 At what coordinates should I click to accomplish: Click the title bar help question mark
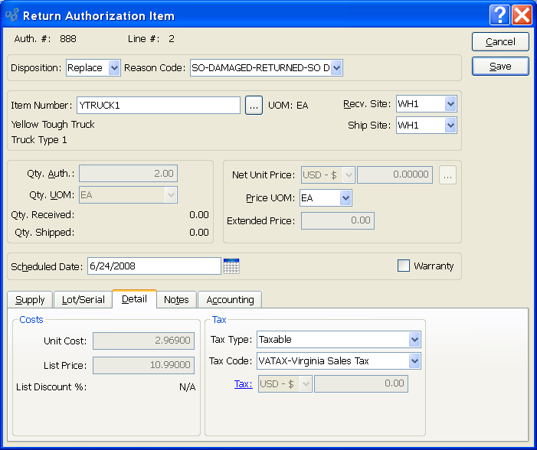(499, 15)
